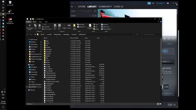The image size is (196, 110).
Task: Open taskbar search icon
Action: point(3,5)
